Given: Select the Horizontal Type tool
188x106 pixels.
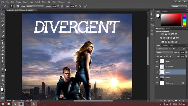Looking at the screenshot, I should [x=3, y=69].
